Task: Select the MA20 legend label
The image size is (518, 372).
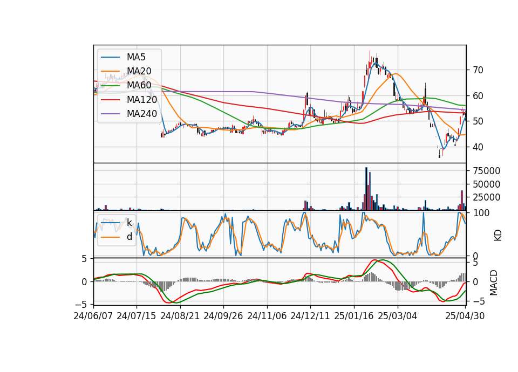Action: pyautogui.click(x=139, y=71)
